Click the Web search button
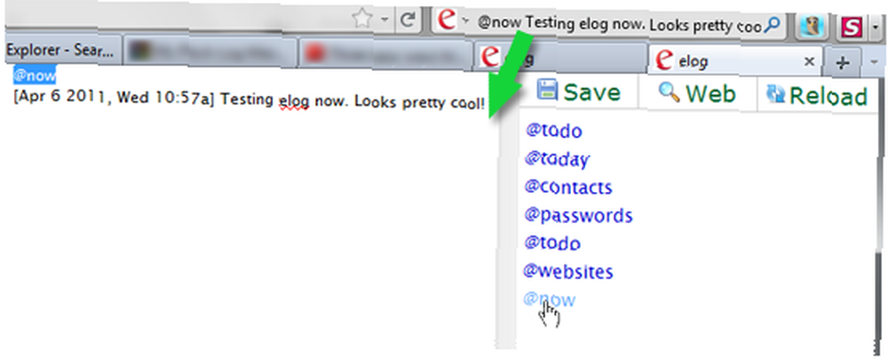 point(697,94)
